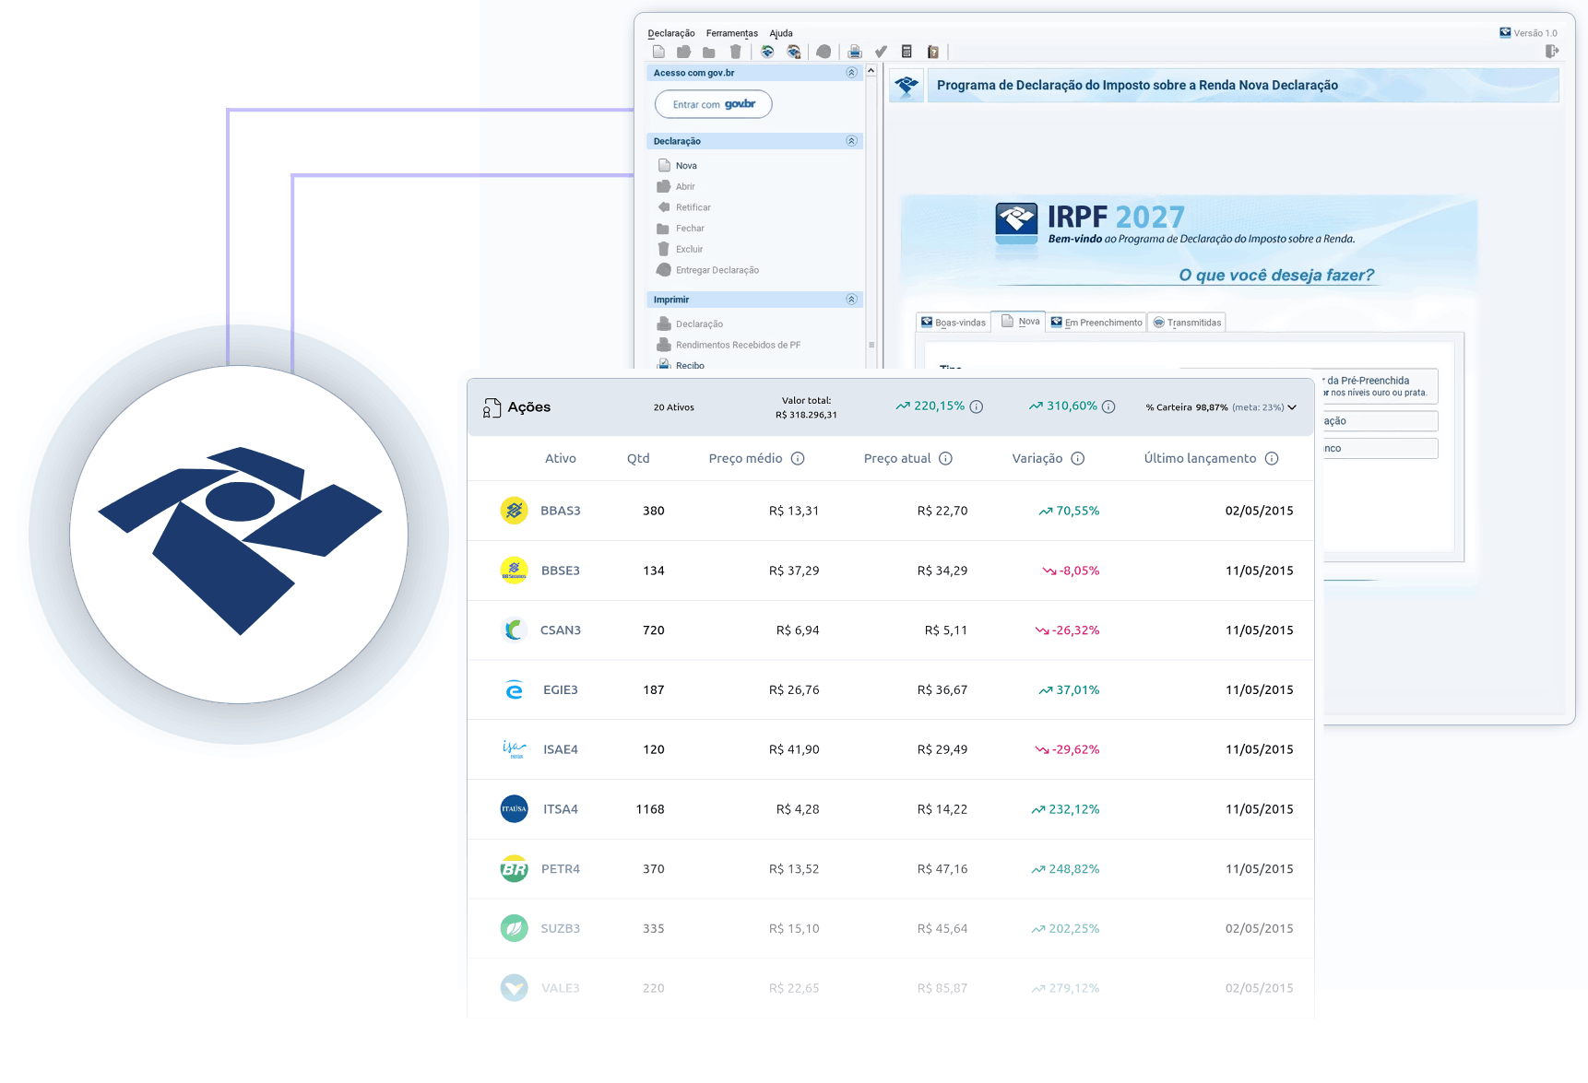The width and height of the screenshot is (1588, 1083).
Task: Click the R$ 318.296,31 total value
Action: click(807, 415)
